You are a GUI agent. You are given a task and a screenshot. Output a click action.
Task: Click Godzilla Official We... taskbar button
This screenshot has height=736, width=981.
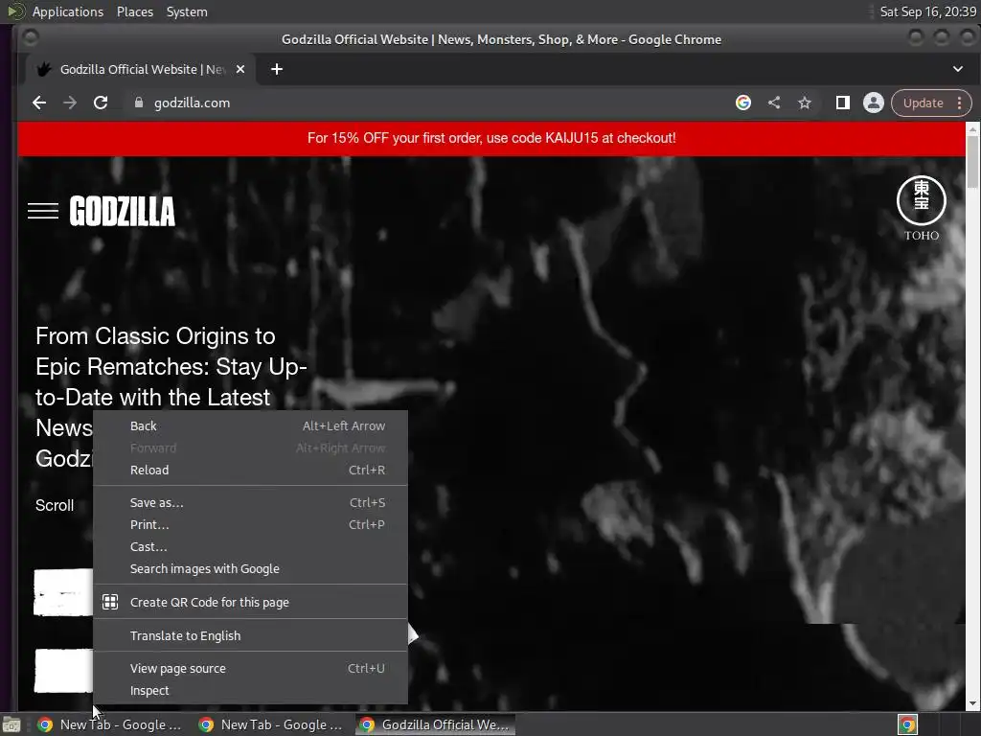coord(436,724)
